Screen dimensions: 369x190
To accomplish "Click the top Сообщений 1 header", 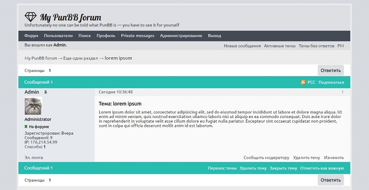I will click(38, 82).
